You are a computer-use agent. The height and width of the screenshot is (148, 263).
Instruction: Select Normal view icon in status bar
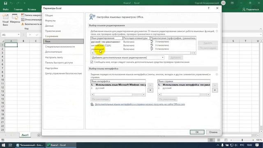(x=211, y=140)
